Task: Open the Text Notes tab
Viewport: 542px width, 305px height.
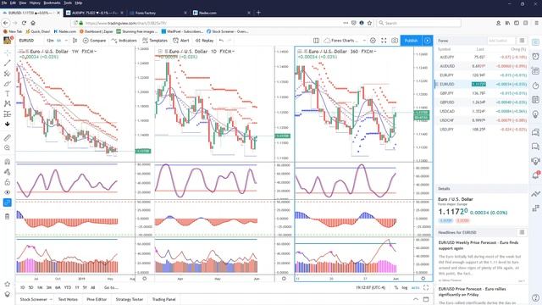Action: [x=68, y=299]
